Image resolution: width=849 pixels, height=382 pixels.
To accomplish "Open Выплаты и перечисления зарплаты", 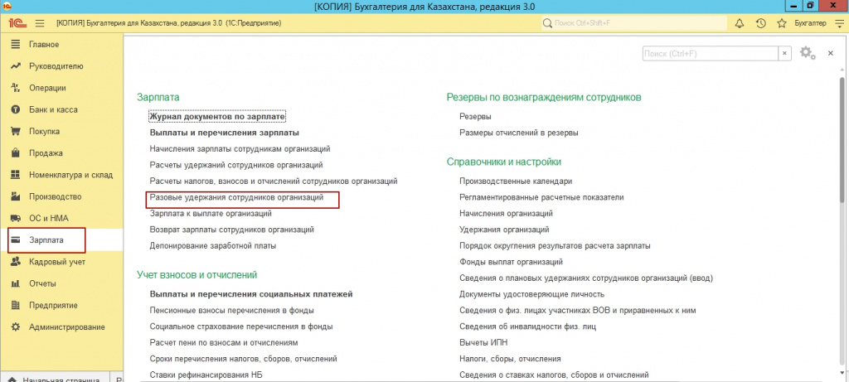I will [225, 133].
